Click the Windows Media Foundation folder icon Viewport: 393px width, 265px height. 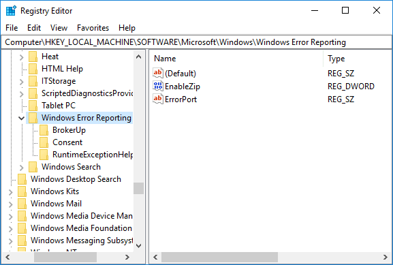pyautogui.click(x=22, y=228)
